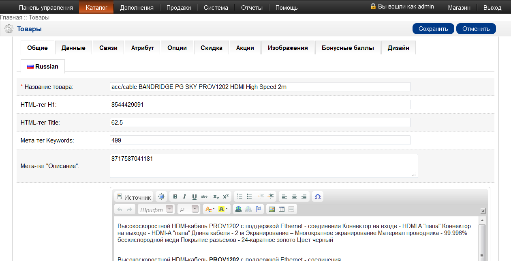Viewport: 511px width, 261px height.
Task: Open the Система menu
Action: pyautogui.click(x=216, y=8)
